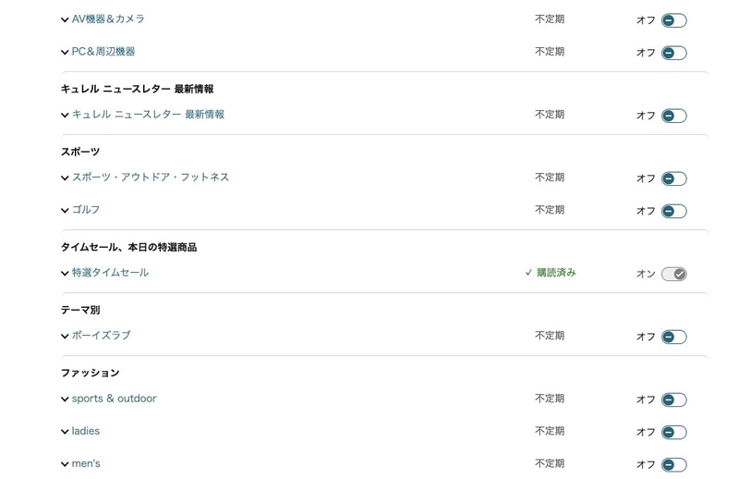Enable スポーツ・アウトドア・フィットネス toggle
Screen dimensions: 739x479
point(673,178)
